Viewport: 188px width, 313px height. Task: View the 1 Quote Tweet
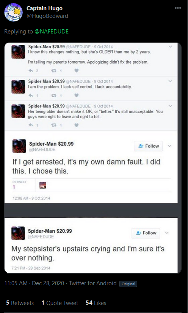point(60,303)
